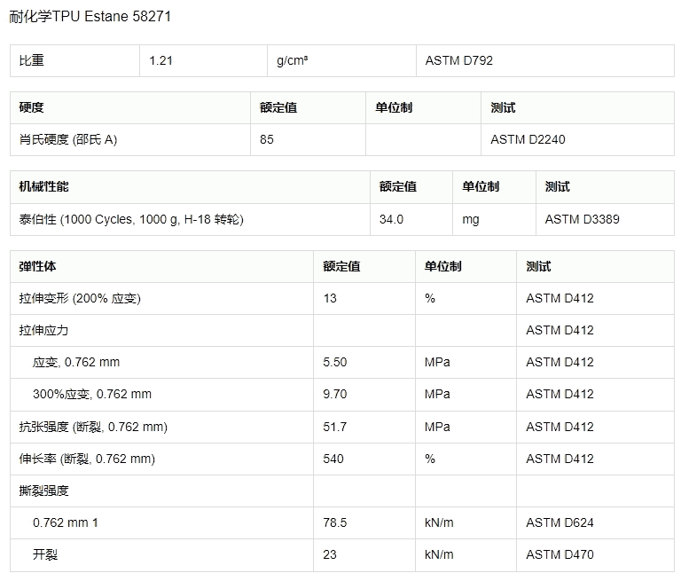Select the 300%应变, 0.762 mm row label
Image resolution: width=681 pixels, height=581 pixels.
tap(91, 394)
